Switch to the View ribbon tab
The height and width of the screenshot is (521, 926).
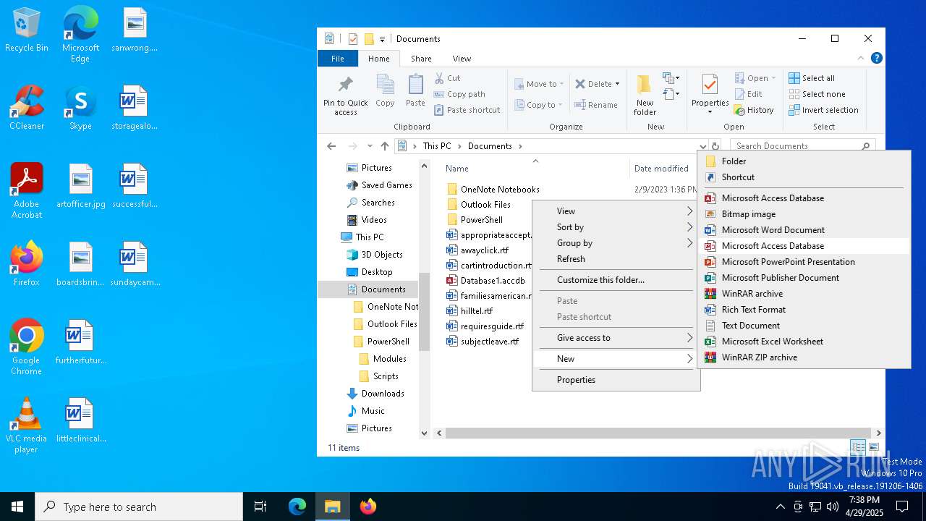pyautogui.click(x=462, y=59)
